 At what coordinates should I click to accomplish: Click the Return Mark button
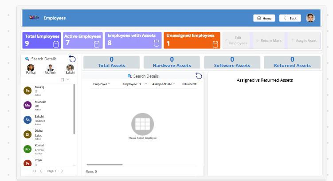tap(269, 40)
